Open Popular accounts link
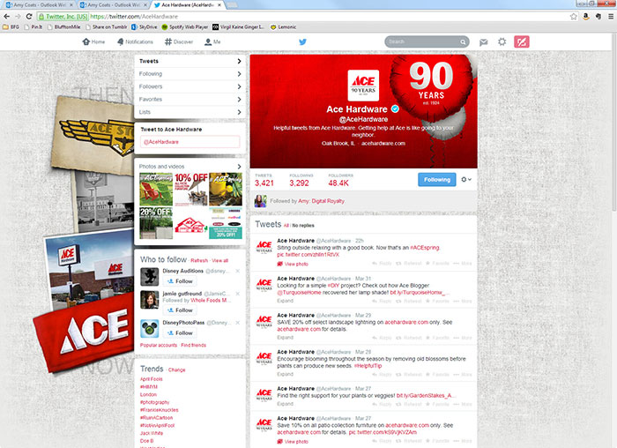 [x=159, y=345]
